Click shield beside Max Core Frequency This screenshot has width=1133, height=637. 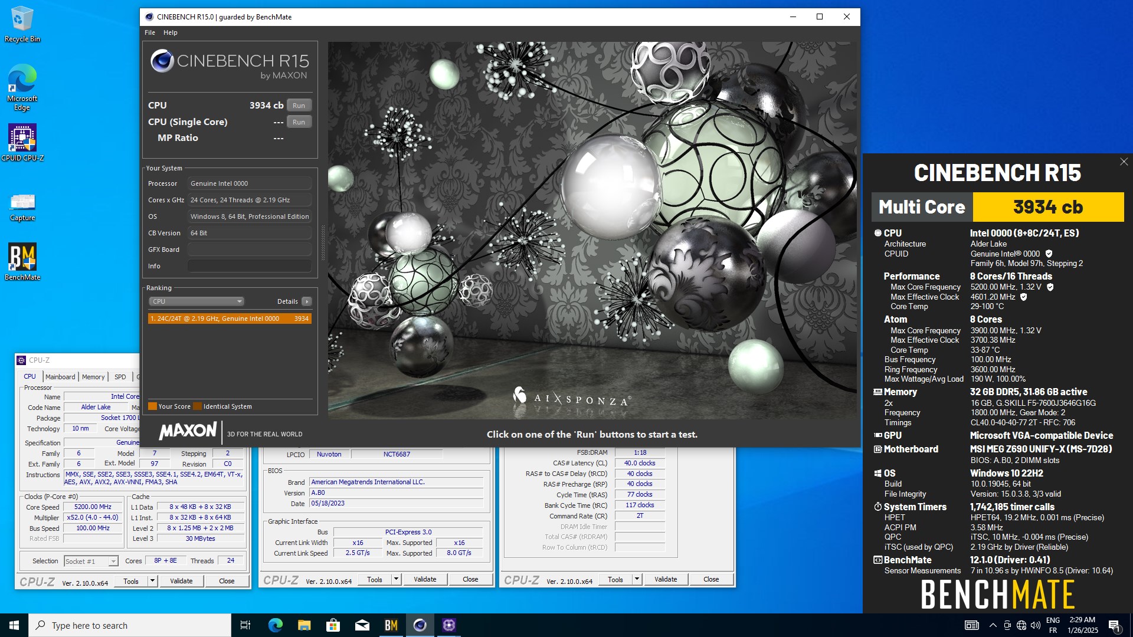tap(1050, 287)
